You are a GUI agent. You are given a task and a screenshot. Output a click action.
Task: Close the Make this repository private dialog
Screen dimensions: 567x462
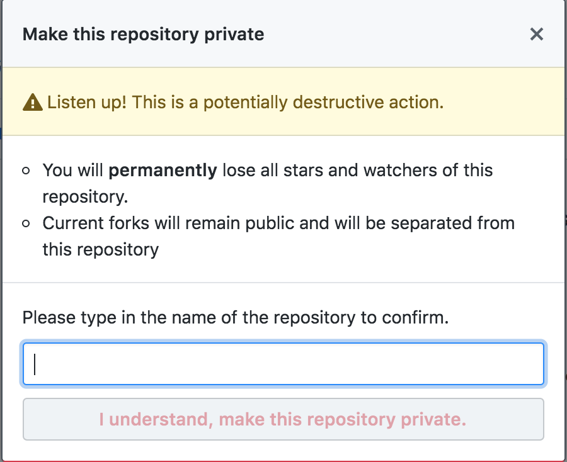pyautogui.click(x=536, y=34)
